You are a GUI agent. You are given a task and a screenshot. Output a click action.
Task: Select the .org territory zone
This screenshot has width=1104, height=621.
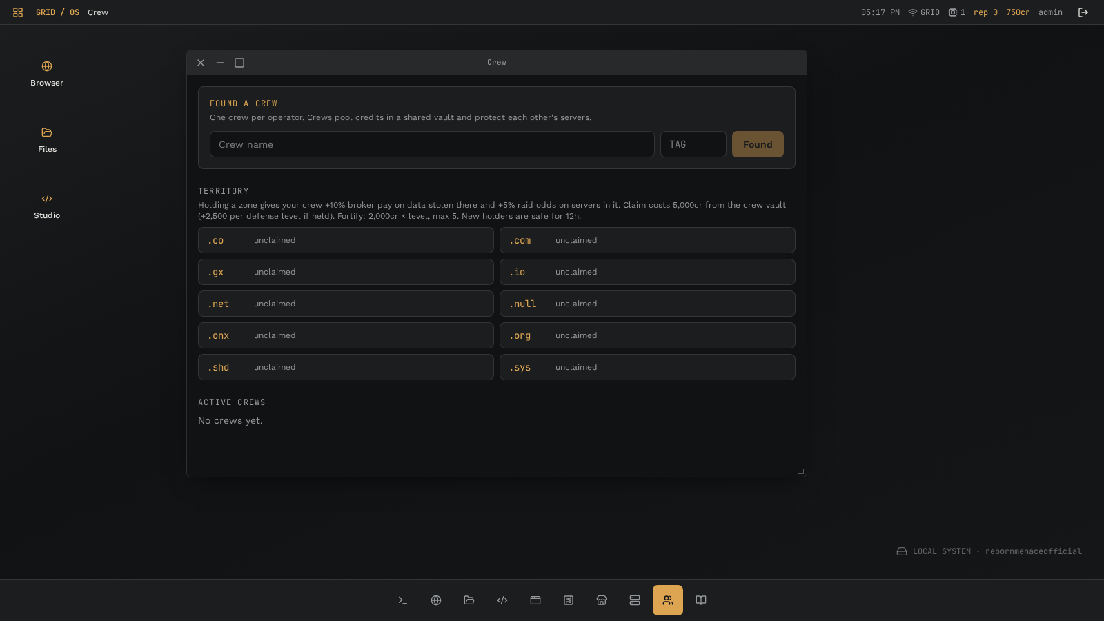click(x=647, y=335)
